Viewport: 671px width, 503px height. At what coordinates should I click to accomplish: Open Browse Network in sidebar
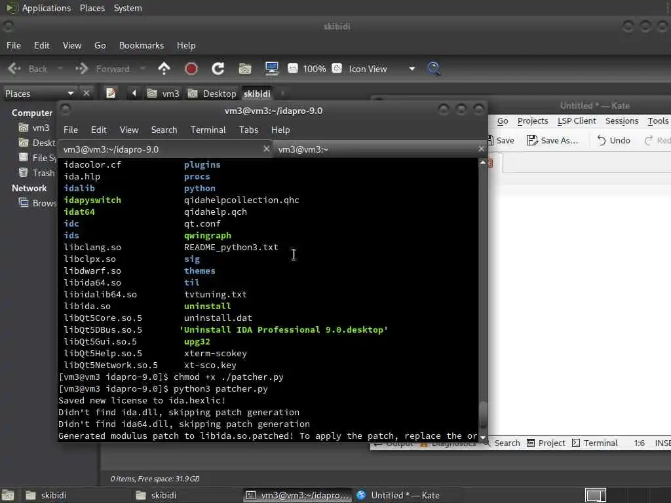click(x=37, y=203)
